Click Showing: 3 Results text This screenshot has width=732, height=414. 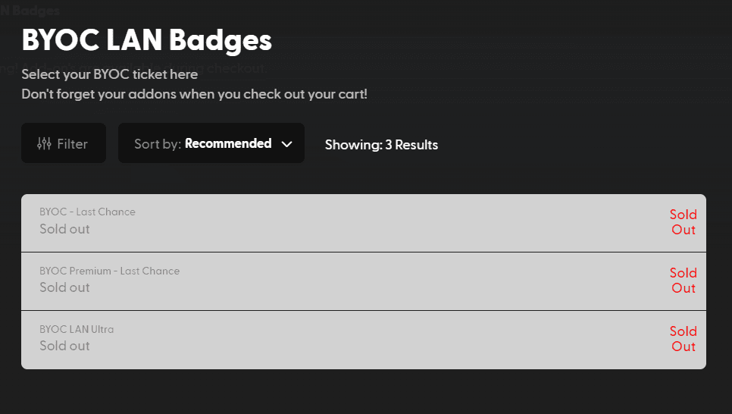pos(381,144)
